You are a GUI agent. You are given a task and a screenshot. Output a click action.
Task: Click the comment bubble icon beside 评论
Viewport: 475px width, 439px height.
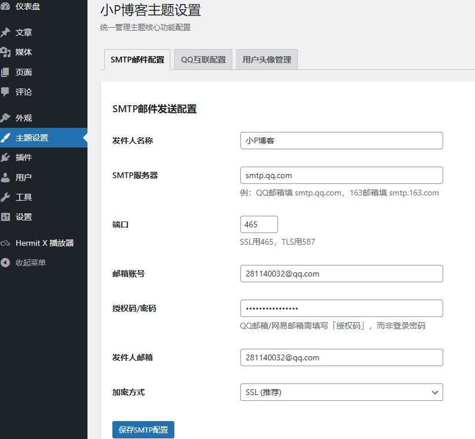[x=5, y=92]
